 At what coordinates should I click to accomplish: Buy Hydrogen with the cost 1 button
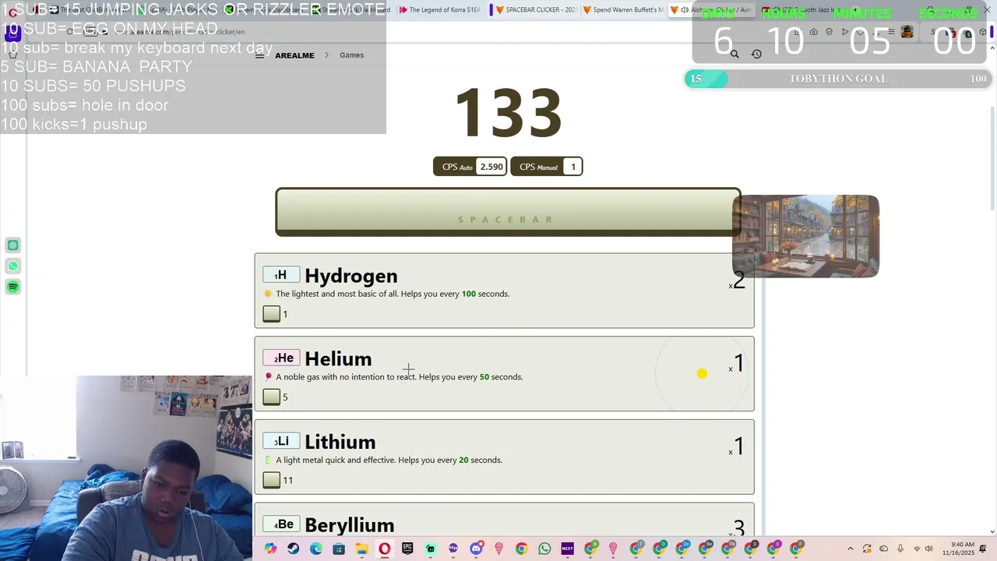click(x=271, y=314)
